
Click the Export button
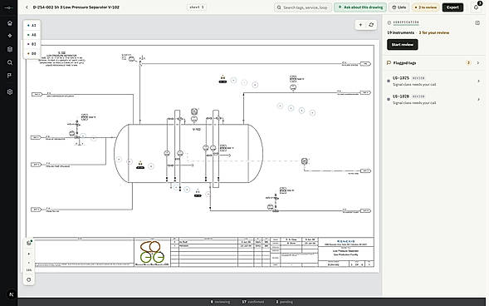tap(452, 7)
